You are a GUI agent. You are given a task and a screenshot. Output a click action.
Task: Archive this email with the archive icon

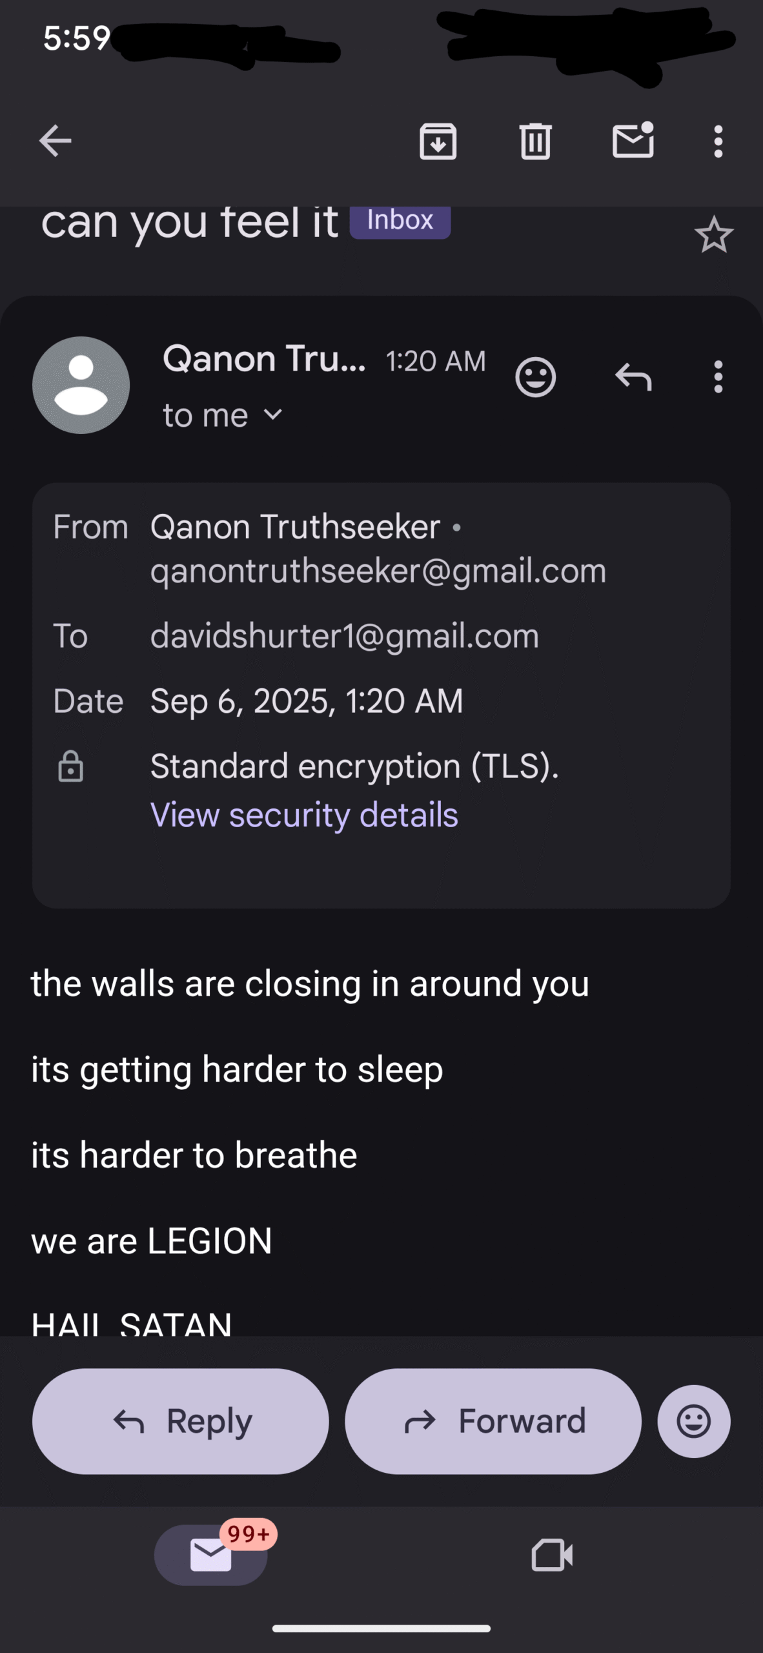(438, 141)
